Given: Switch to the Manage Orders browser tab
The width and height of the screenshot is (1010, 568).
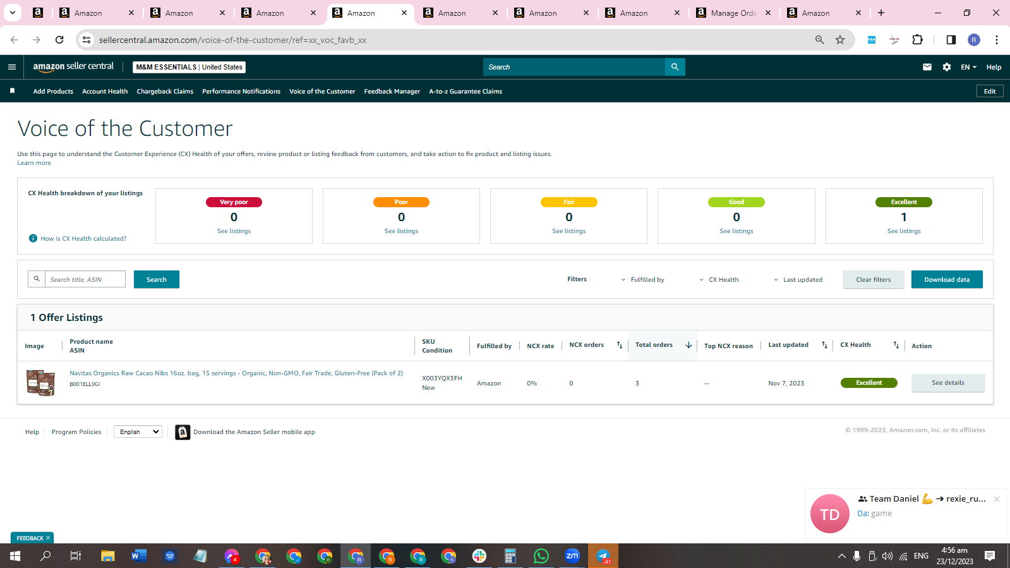Looking at the screenshot, I should tap(734, 13).
